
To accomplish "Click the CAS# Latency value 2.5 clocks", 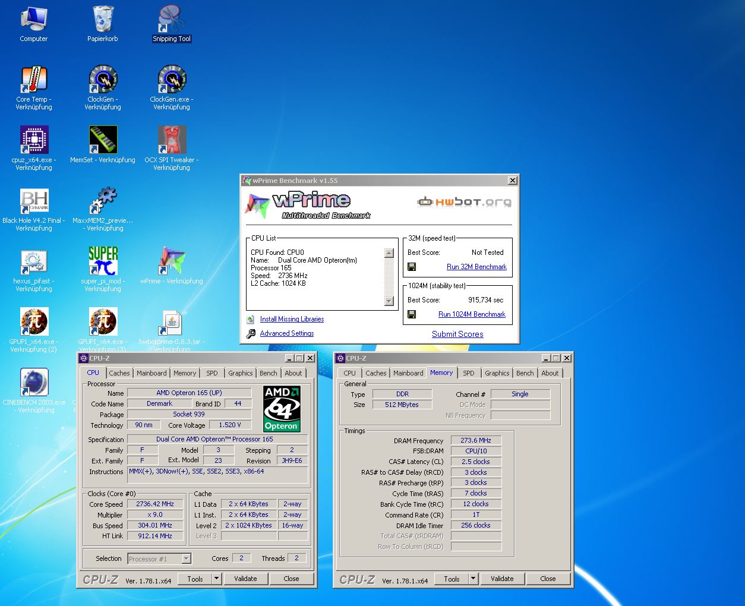I will click(476, 462).
